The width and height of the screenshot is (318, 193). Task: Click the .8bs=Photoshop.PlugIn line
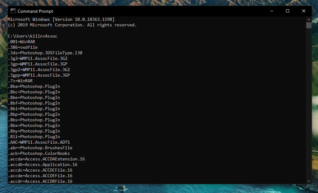point(34,120)
